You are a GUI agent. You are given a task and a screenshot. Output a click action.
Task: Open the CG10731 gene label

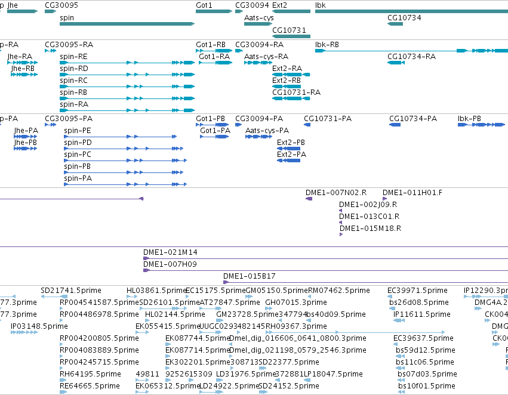coord(289,30)
